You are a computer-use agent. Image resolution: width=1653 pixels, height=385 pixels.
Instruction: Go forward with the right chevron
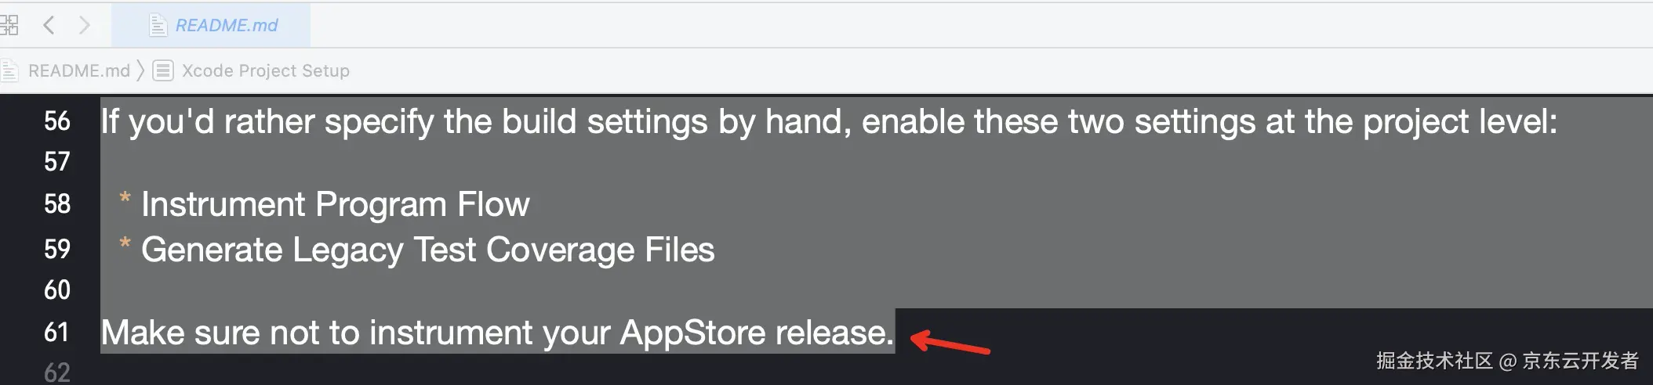(x=85, y=25)
